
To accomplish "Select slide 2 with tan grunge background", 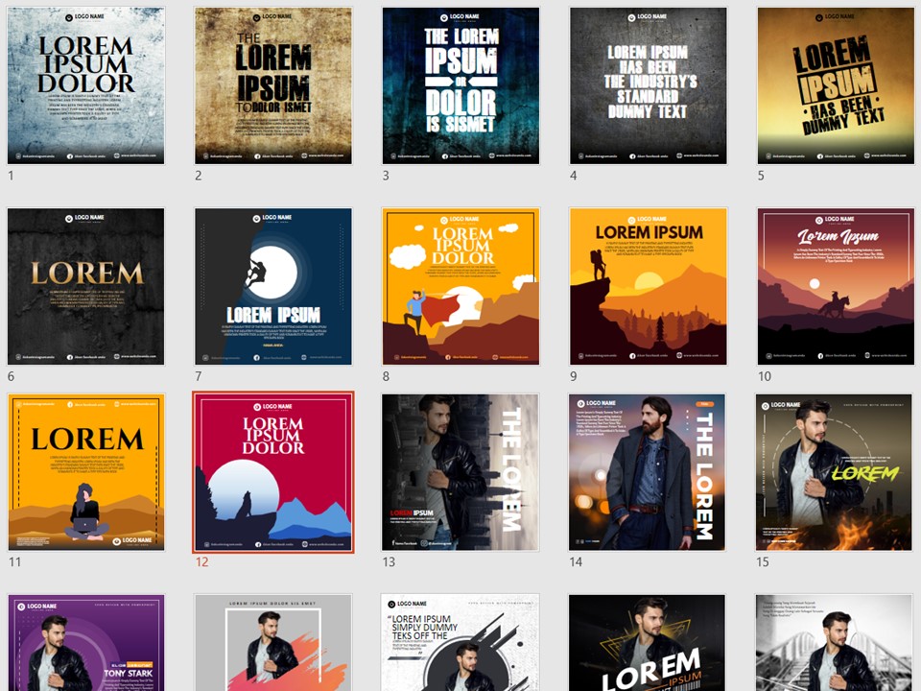I will 273,85.
